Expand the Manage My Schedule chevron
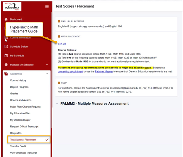This screenshot has height=157, width=183. (47, 65)
